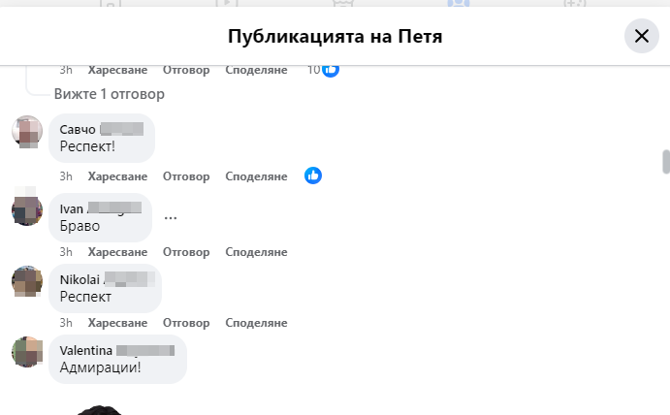This screenshot has height=415, width=670.
Task: Open Valentina's profile avatar
Action: [x=27, y=351]
